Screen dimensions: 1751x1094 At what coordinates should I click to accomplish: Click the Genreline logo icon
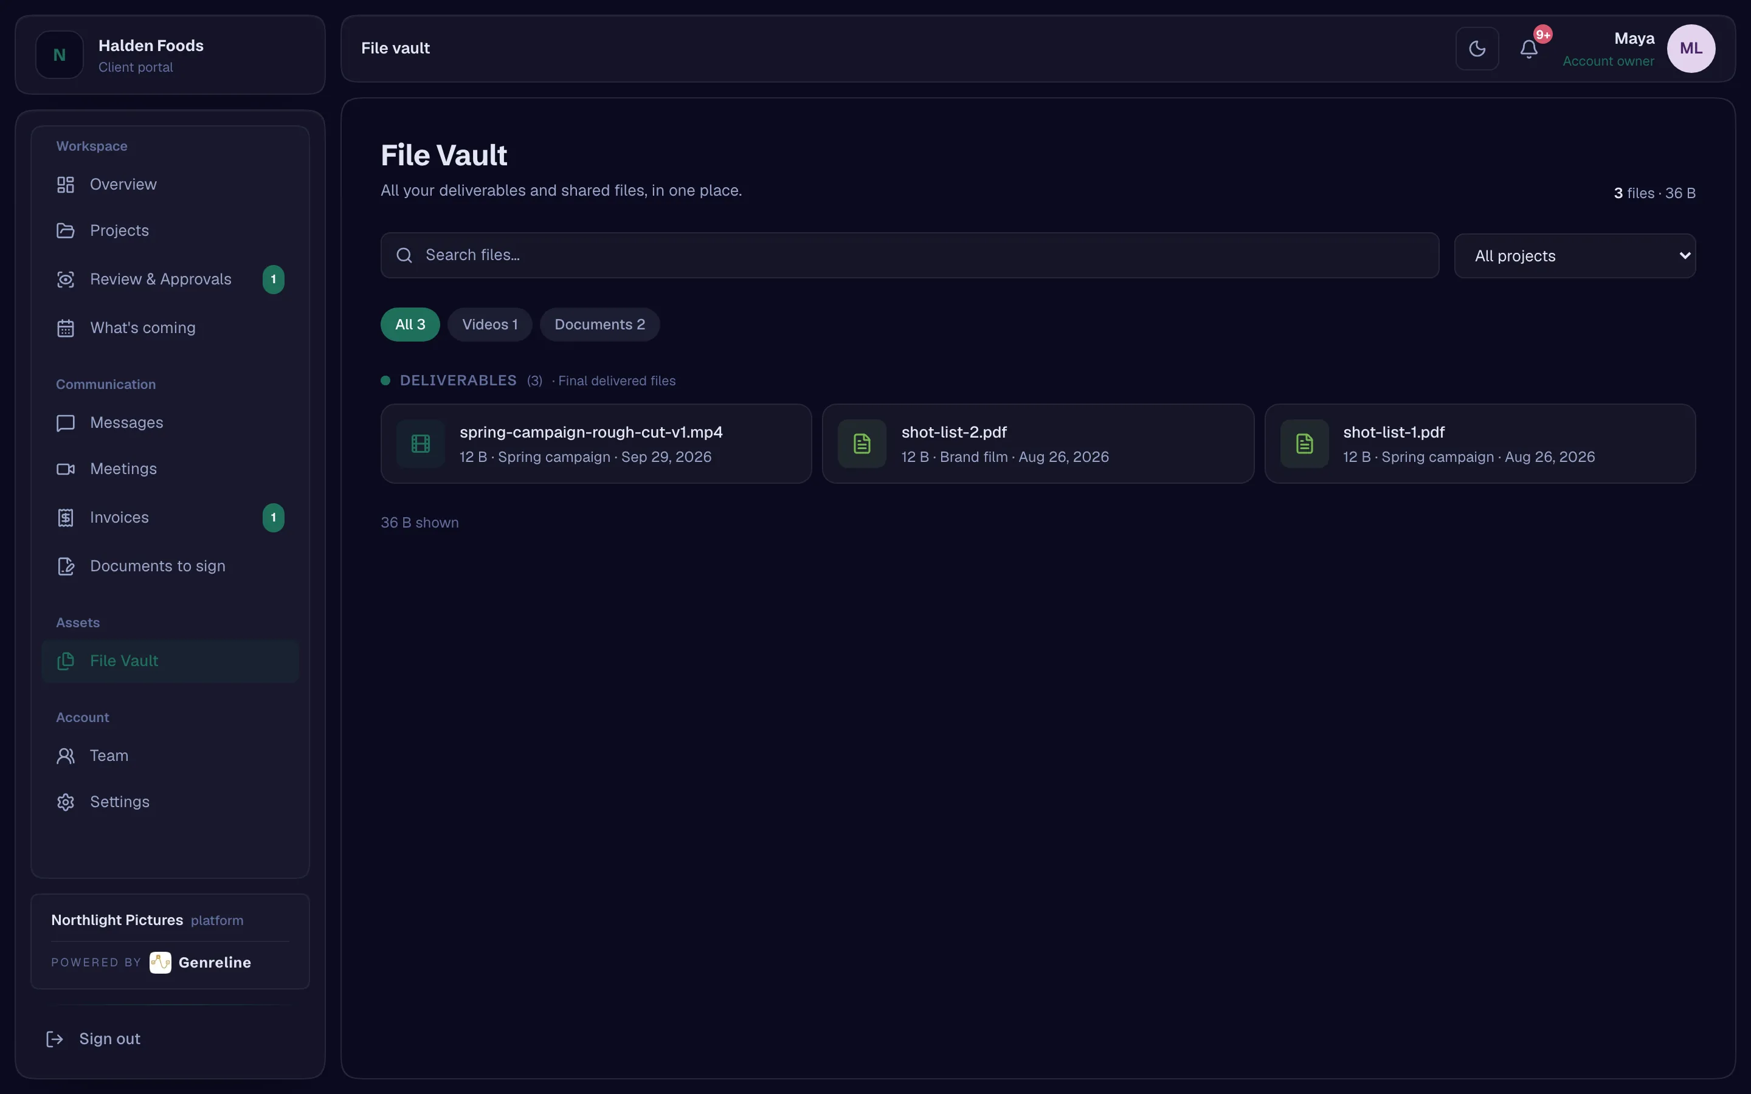click(x=160, y=962)
